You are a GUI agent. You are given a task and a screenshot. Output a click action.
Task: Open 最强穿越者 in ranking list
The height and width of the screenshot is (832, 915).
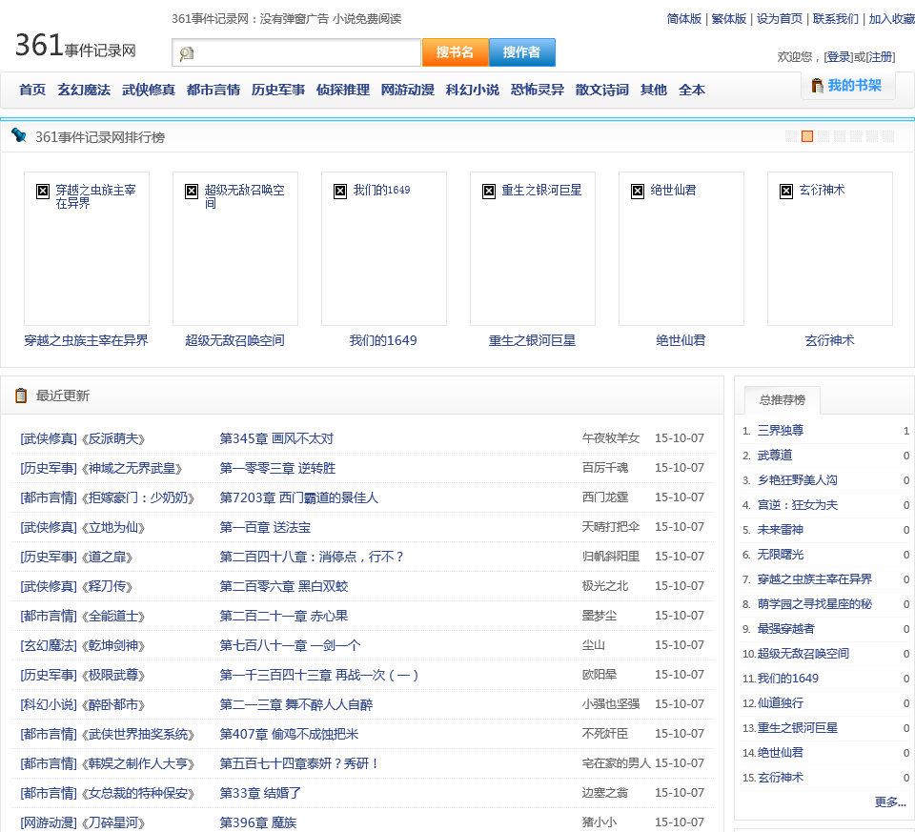click(x=785, y=629)
